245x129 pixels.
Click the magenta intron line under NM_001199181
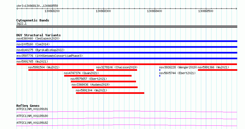127,111
